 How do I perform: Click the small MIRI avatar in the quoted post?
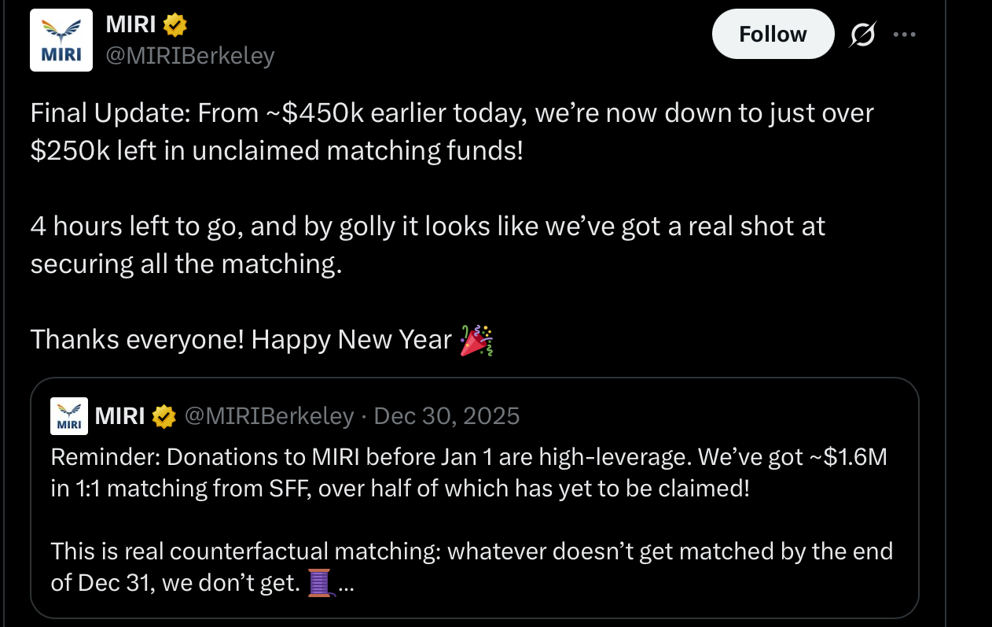coord(69,416)
